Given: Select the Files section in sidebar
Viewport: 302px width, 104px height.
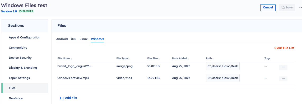Looking at the screenshot, I should 25,88.
